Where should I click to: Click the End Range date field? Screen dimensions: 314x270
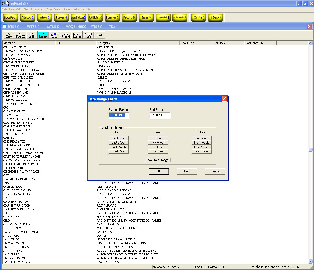click(x=160, y=115)
